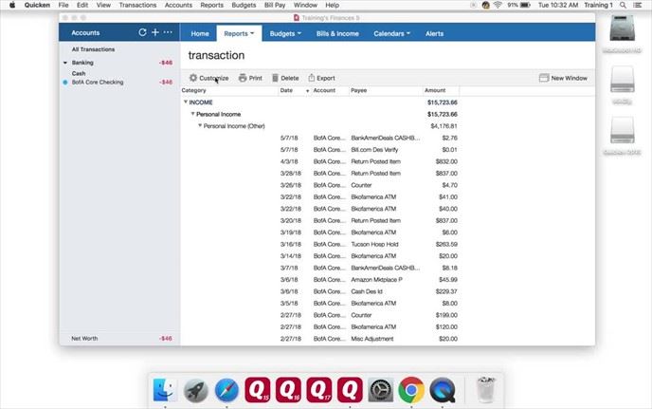
Task: Collapse the Banking section in sidebar
Action: [64, 63]
